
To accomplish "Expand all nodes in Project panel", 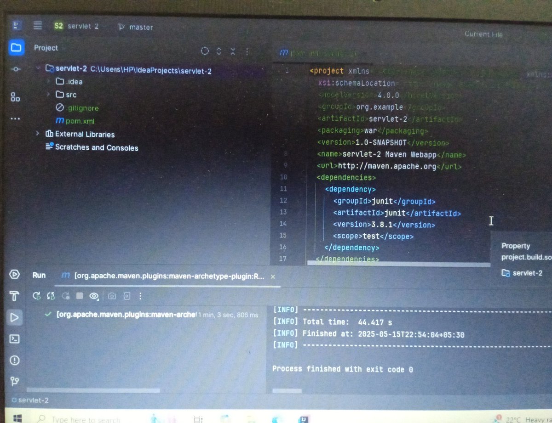I will point(219,51).
